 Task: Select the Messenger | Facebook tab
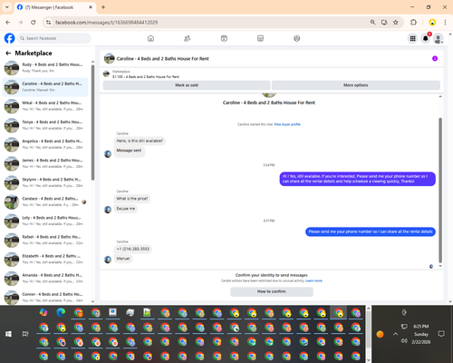pos(54,7)
